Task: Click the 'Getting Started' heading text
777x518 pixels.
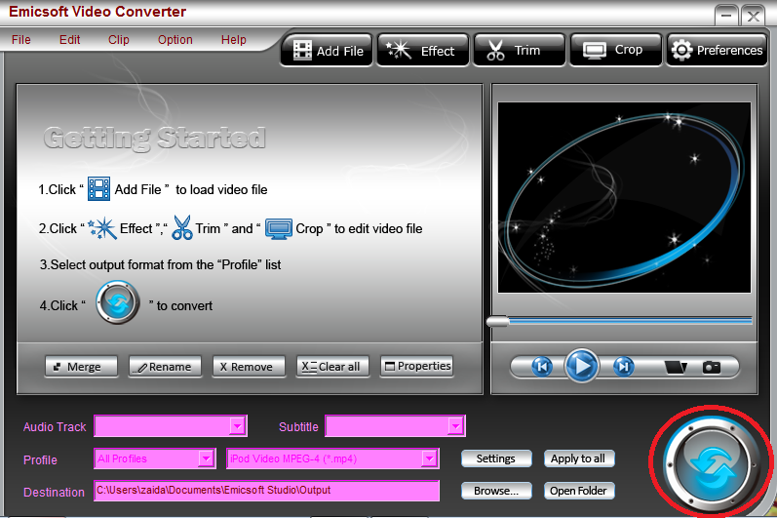Action: coord(155,139)
